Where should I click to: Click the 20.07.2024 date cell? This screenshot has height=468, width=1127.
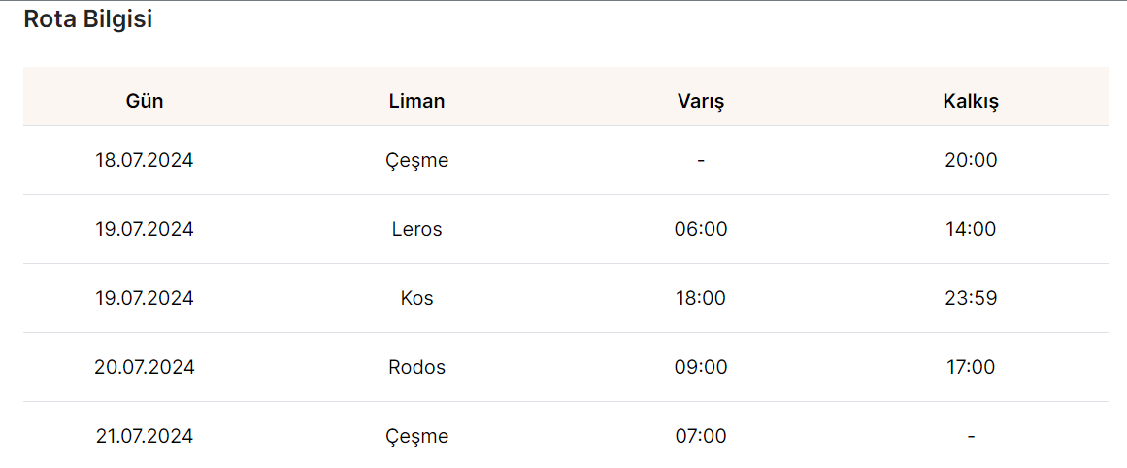pos(145,367)
